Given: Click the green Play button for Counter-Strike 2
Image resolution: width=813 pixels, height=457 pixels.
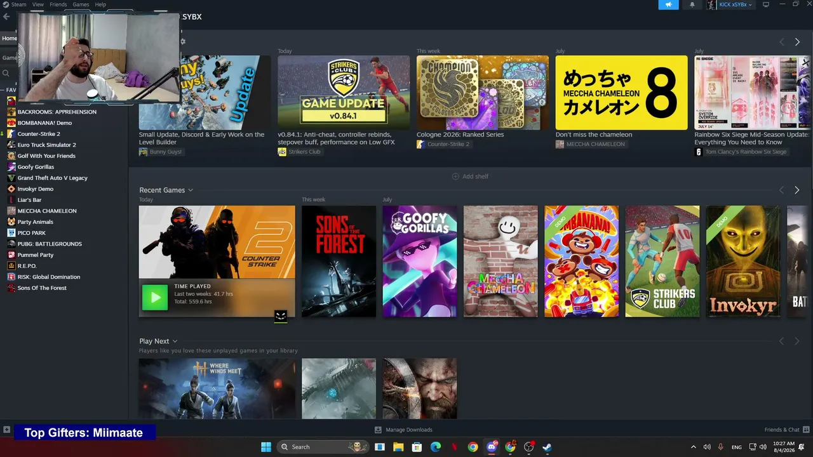Looking at the screenshot, I should tap(155, 298).
